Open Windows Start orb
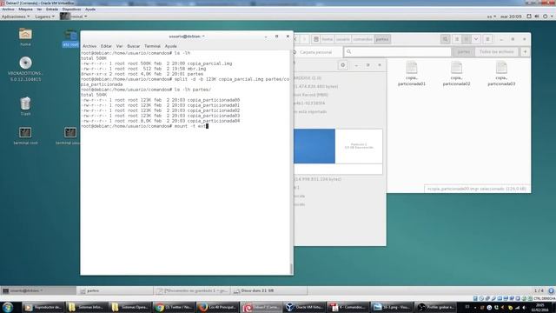The height and width of the screenshot is (313, 556). click(x=8, y=307)
